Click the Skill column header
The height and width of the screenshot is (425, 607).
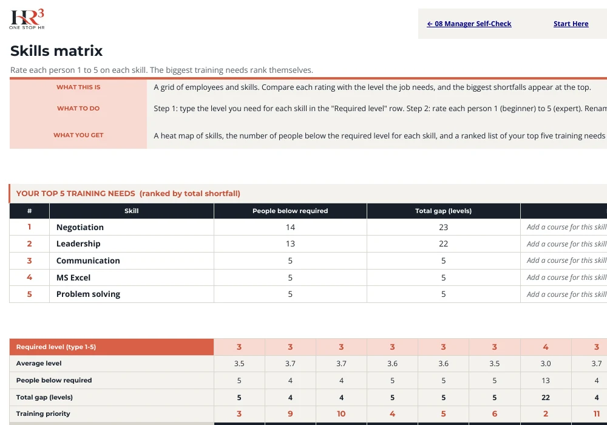132,211
